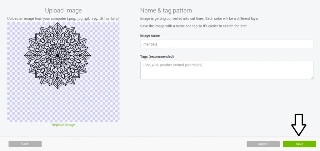This screenshot has width=320, height=151.
Task: Click the dark center of the mandala
Action: pos(58,55)
